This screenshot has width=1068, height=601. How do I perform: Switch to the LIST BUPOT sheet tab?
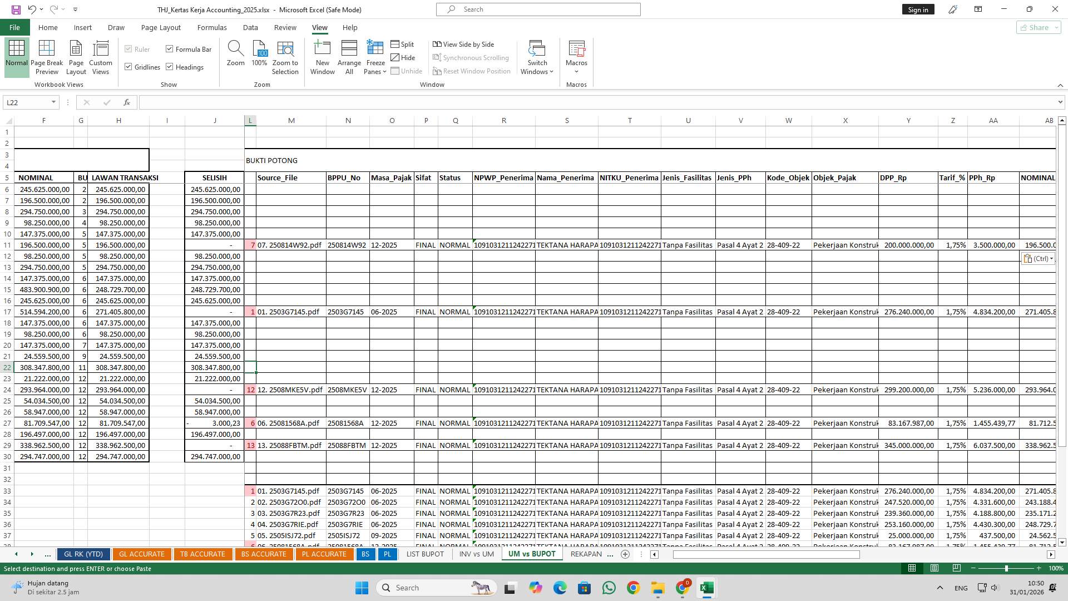(x=425, y=554)
